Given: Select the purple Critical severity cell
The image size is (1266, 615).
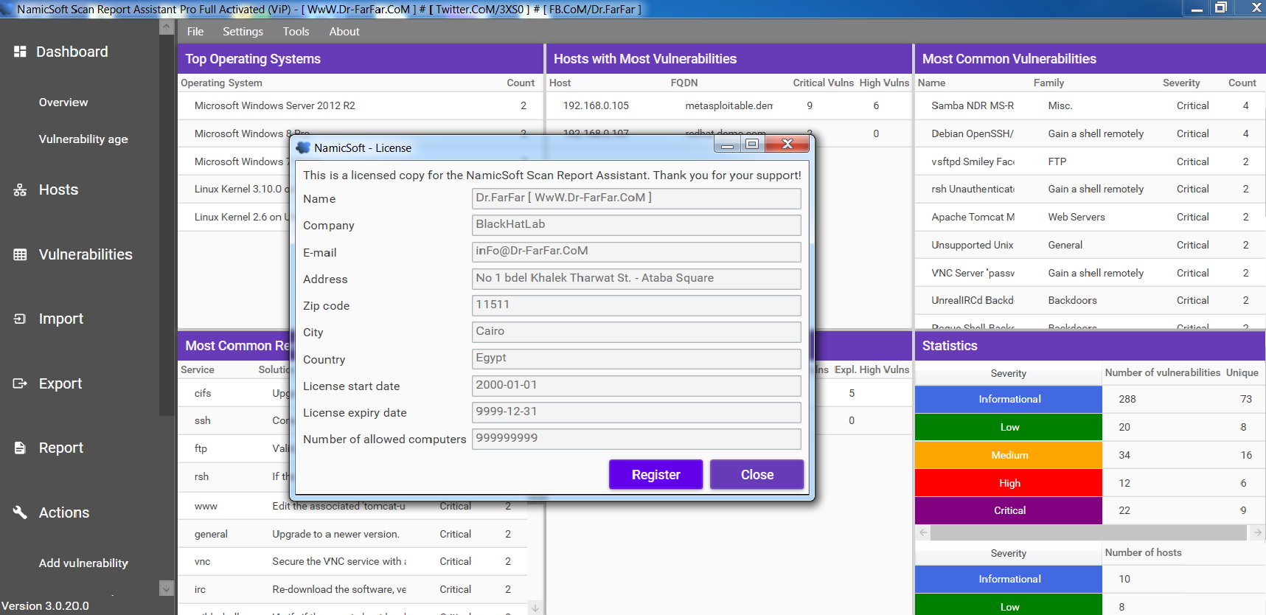Looking at the screenshot, I should pos(1009,510).
